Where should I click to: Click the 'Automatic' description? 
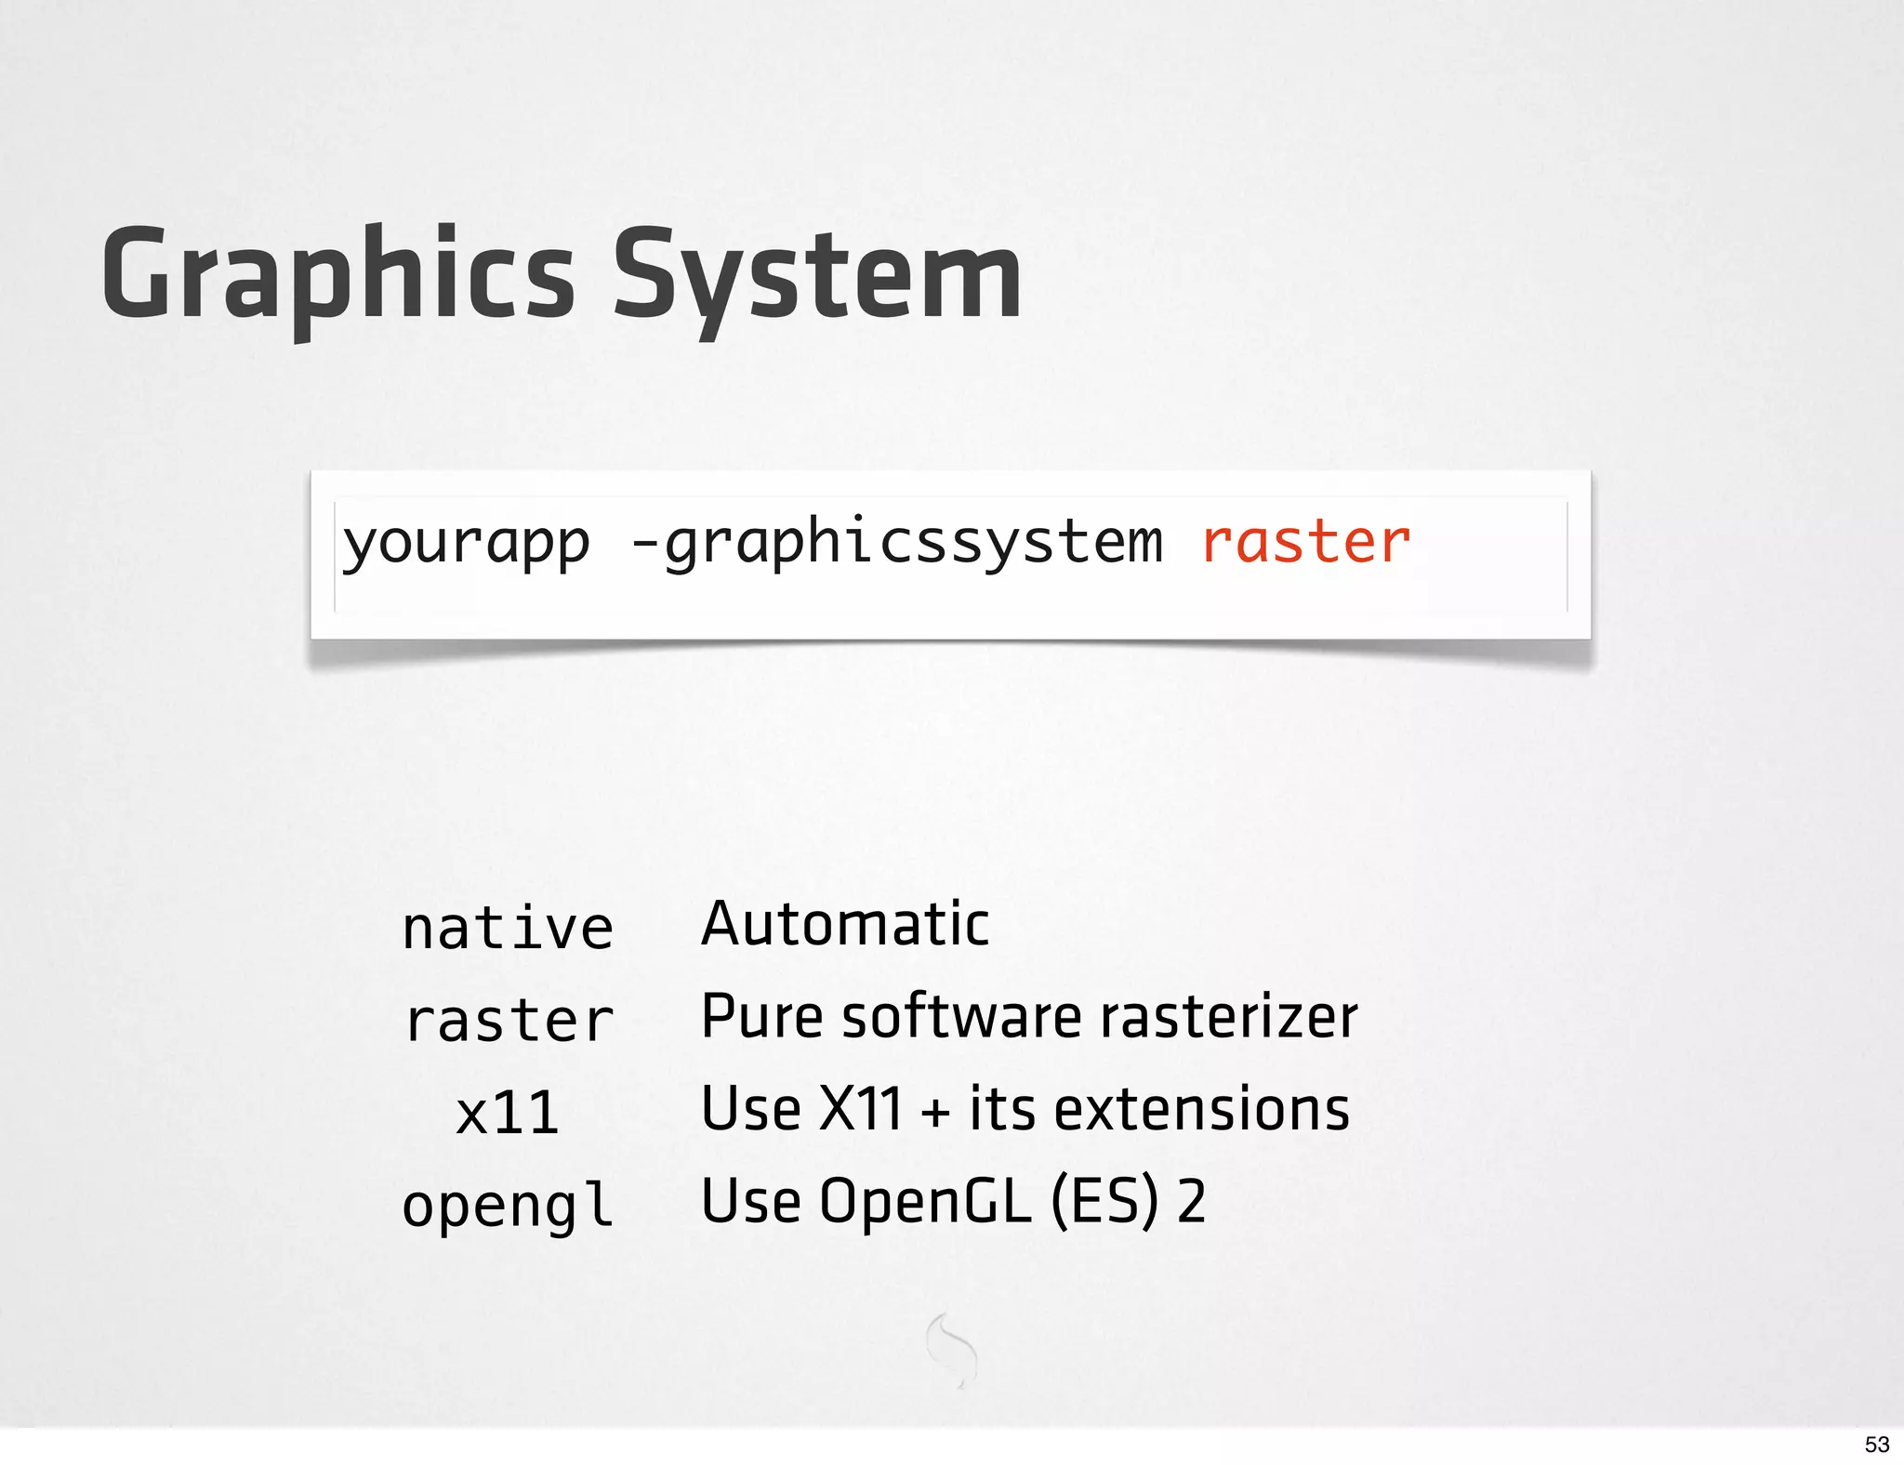845,924
